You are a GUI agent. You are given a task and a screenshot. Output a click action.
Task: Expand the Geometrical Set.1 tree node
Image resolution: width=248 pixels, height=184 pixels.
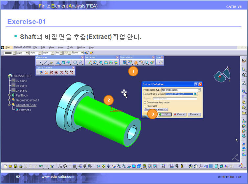pos(9,100)
